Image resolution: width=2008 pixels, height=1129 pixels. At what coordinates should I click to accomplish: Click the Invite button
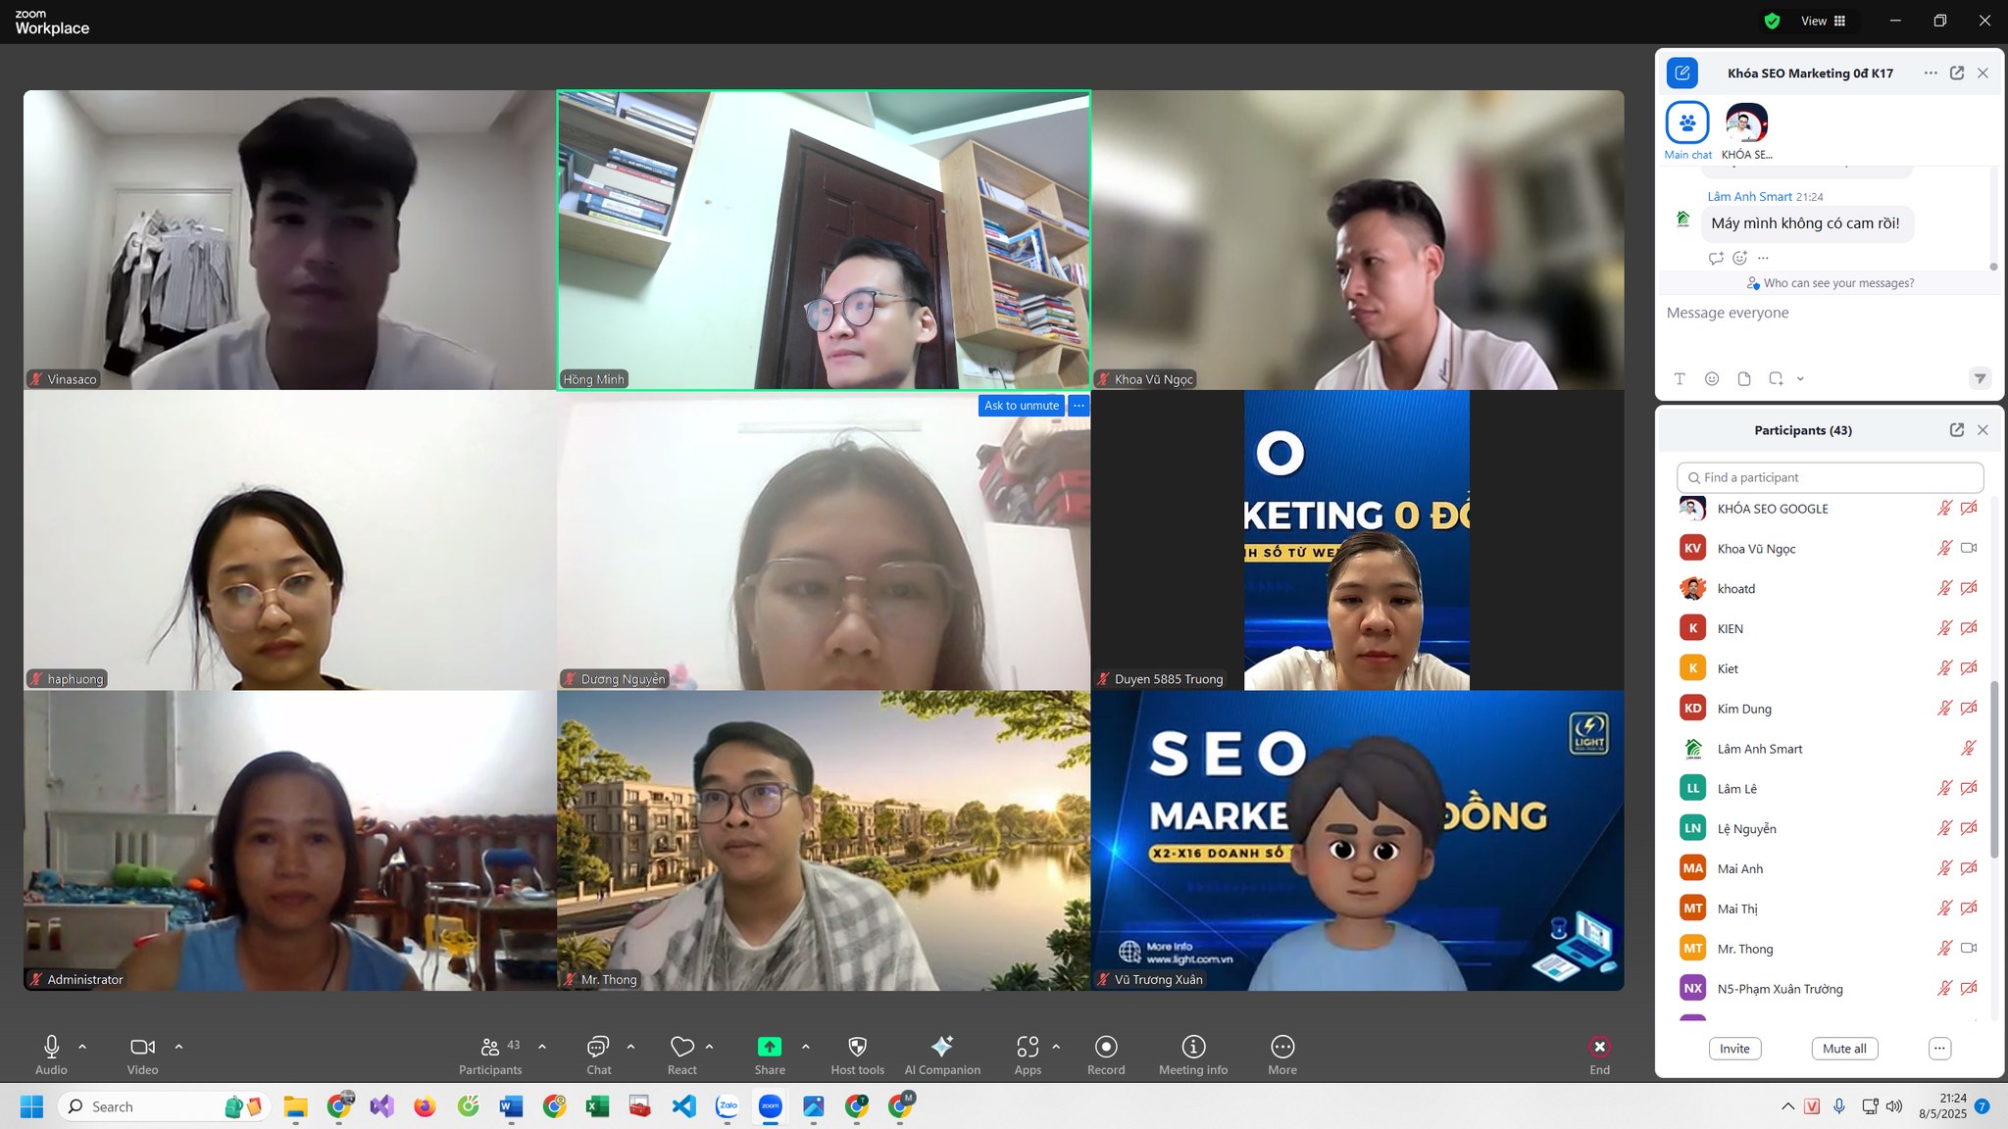pyautogui.click(x=1734, y=1049)
